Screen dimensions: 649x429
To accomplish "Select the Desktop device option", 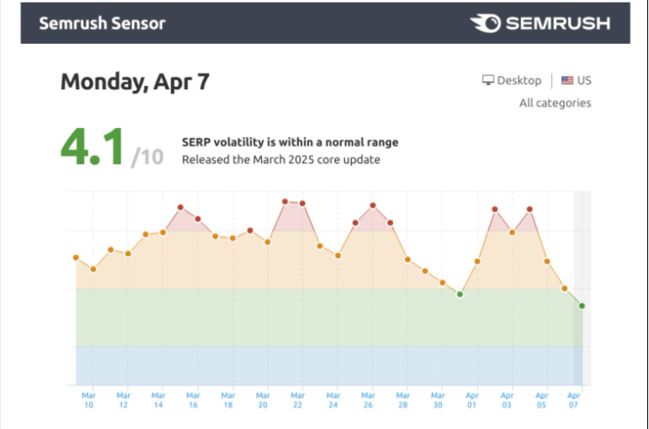I will pos(512,81).
